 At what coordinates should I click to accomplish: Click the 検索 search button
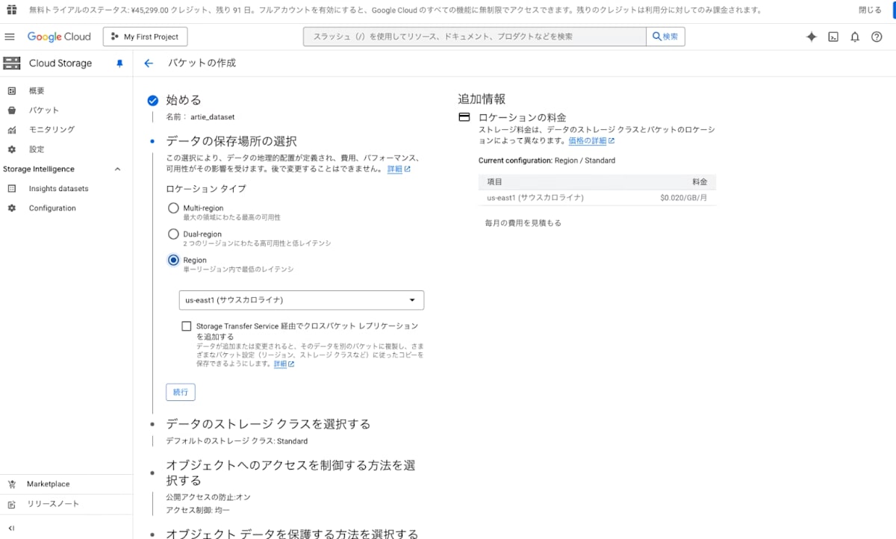(665, 37)
